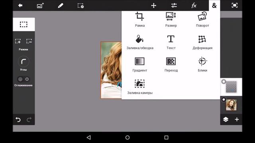The height and width of the screenshot is (143, 255).
Task: Open the add image icon
Action: (x=40, y=6)
